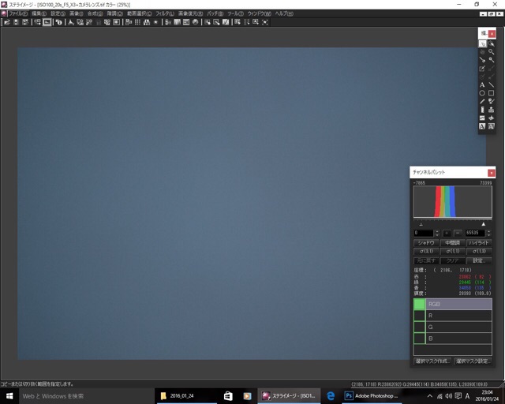Open the ヘルプ(H) menu
This screenshot has height=404, width=505.
(284, 13)
